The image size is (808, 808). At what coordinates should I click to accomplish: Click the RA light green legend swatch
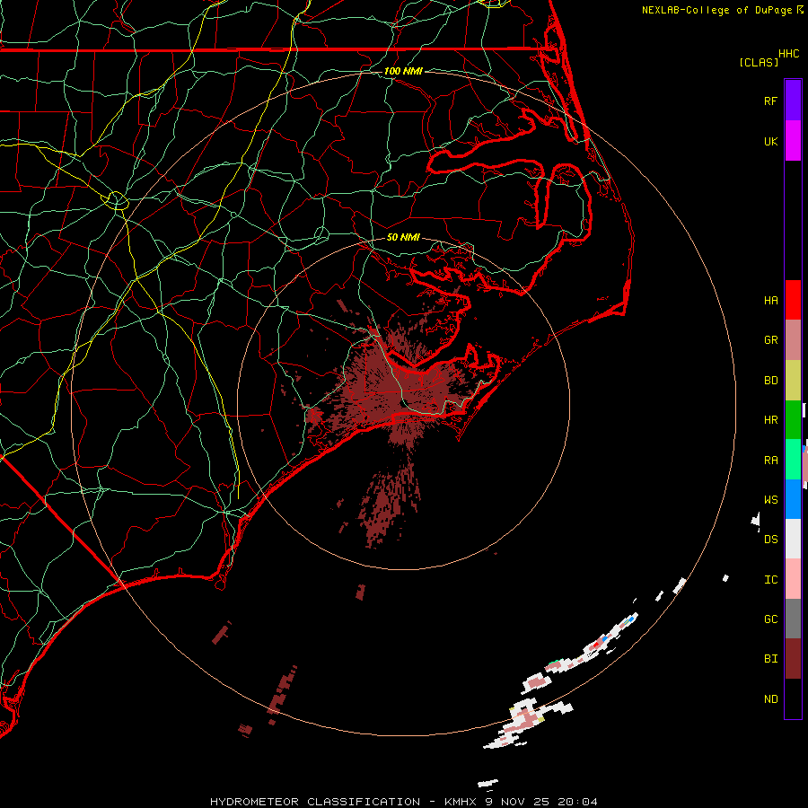[793, 460]
